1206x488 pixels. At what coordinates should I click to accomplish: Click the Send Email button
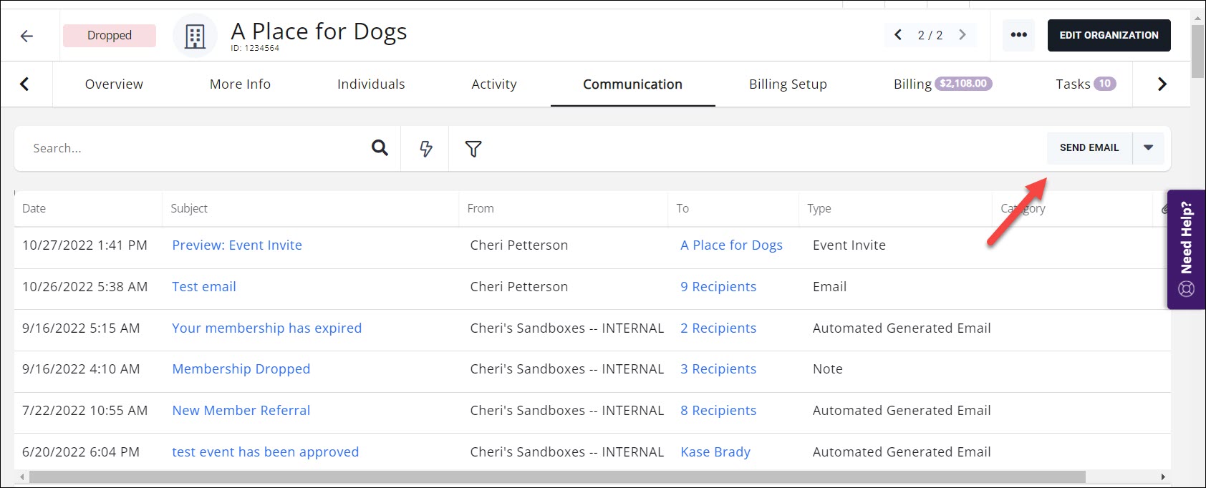click(x=1089, y=148)
